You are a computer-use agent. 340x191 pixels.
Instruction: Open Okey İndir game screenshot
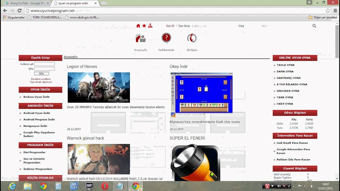(202, 93)
